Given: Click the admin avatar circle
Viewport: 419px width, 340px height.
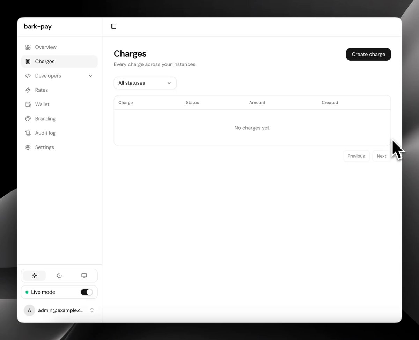Looking at the screenshot, I should point(29,310).
